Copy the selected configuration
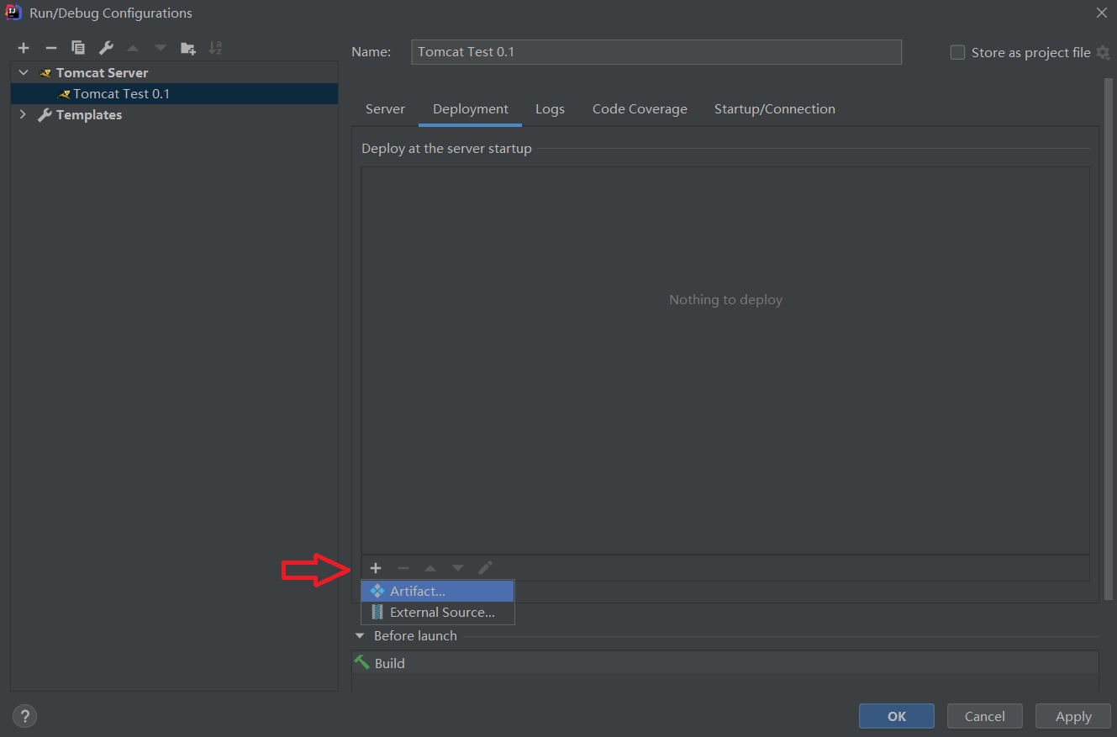This screenshot has height=737, width=1117. pos(78,48)
